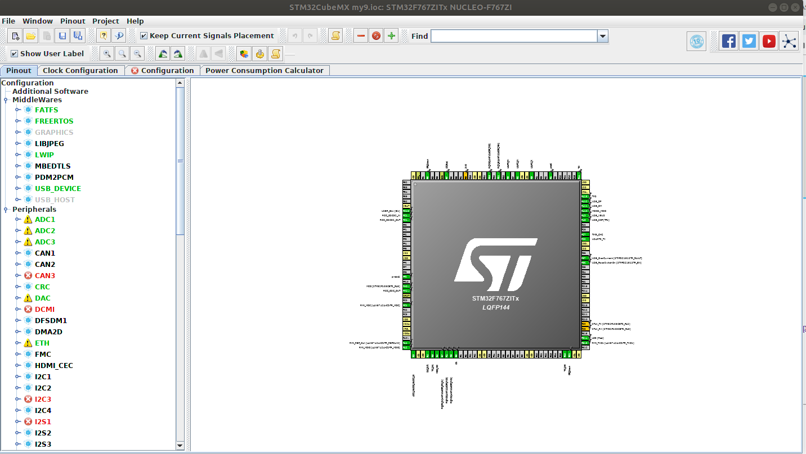The image size is (806, 454).
Task: Open the YouTube link icon
Action: 769,41
